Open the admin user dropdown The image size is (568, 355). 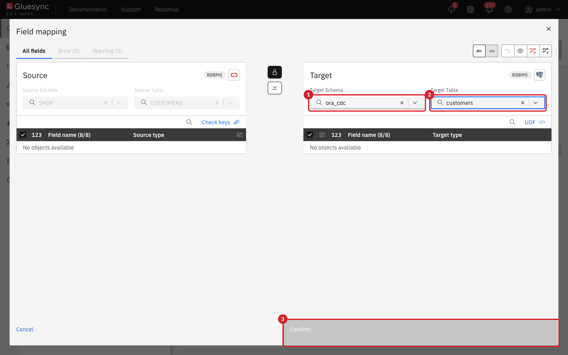click(x=542, y=9)
